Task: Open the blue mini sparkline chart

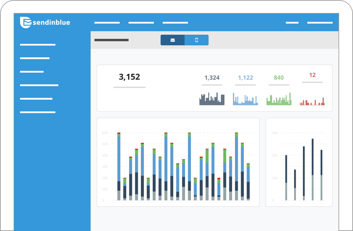Action: (246, 99)
